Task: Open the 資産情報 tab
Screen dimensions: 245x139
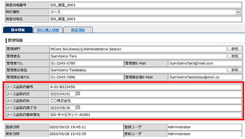Action: (78, 30)
